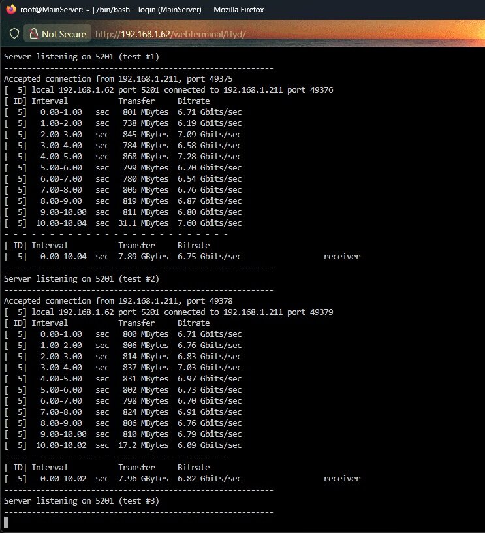Click 'Accepted connection from 192.168.1.211, port 49375' line
Viewport: 485px width, 533px height.
[x=118, y=79]
